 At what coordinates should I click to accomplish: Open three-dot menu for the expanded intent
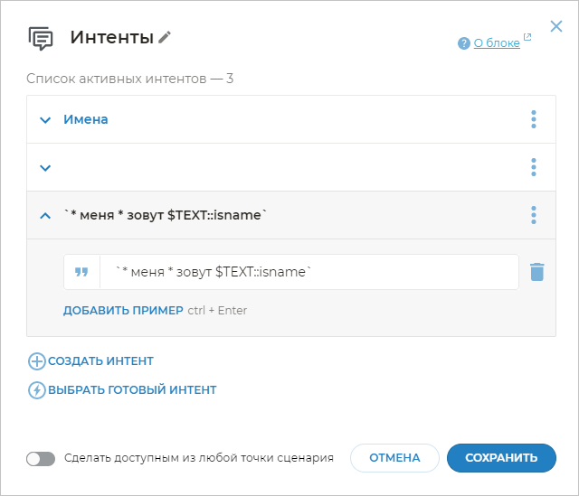(x=534, y=215)
